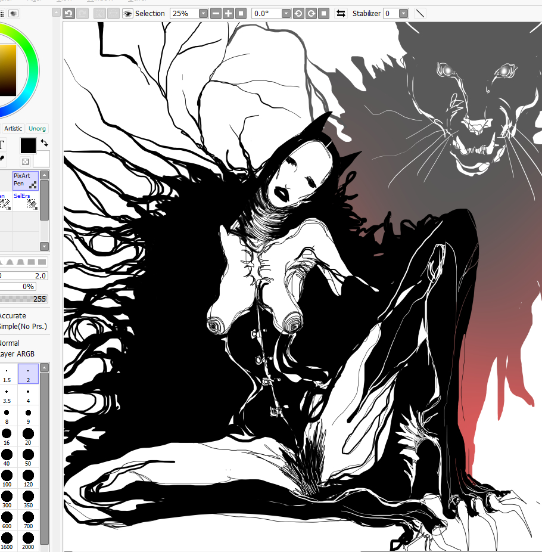
Task: Open the Stabilizer value dropdown
Action: [404, 13]
